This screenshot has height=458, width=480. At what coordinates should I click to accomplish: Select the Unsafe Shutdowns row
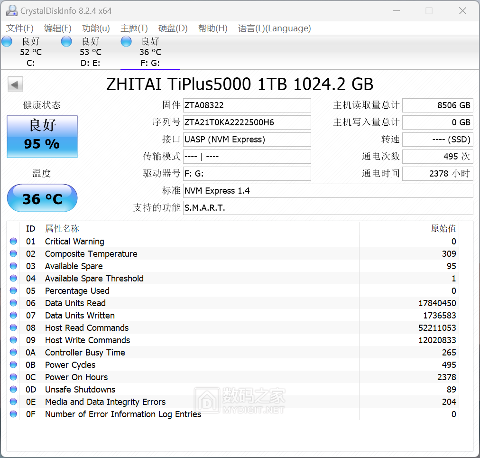(x=233, y=389)
